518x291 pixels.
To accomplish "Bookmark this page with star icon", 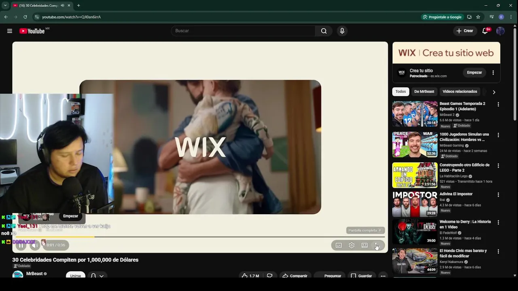I will coord(478,17).
